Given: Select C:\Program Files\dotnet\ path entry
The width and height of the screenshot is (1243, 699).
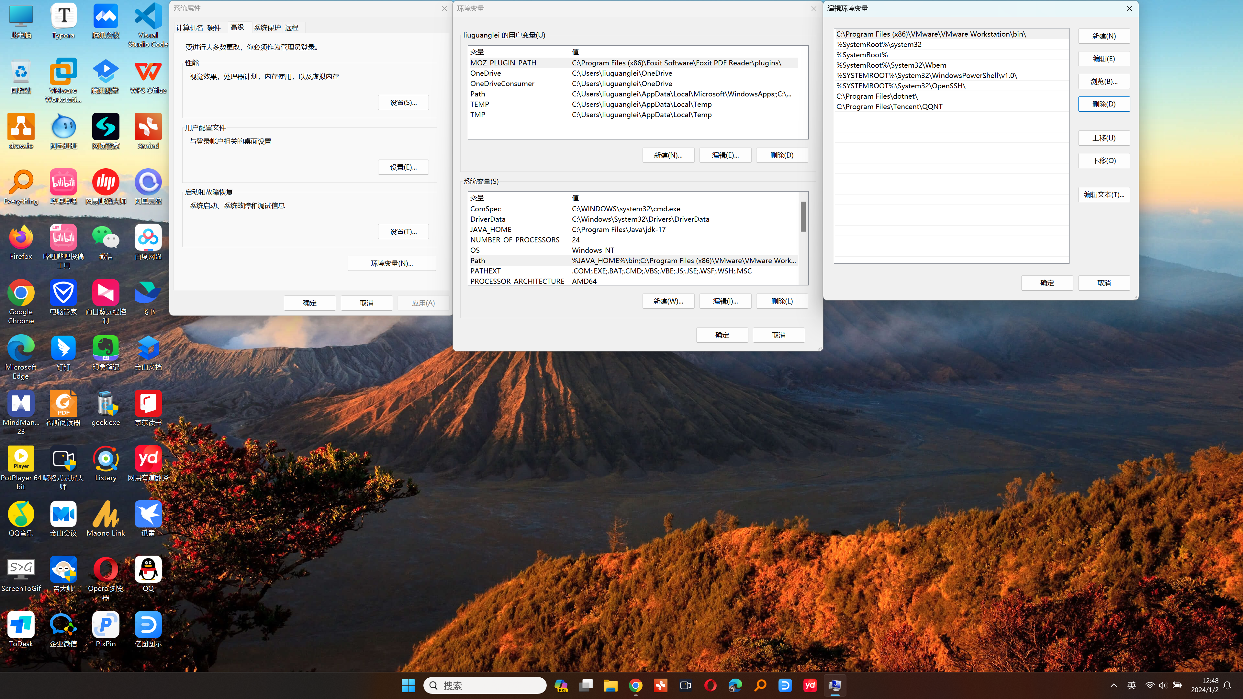Looking at the screenshot, I should [951, 96].
